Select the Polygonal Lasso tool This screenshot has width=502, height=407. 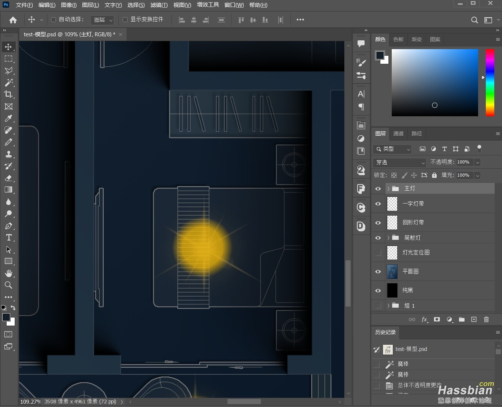pyautogui.click(x=8, y=70)
